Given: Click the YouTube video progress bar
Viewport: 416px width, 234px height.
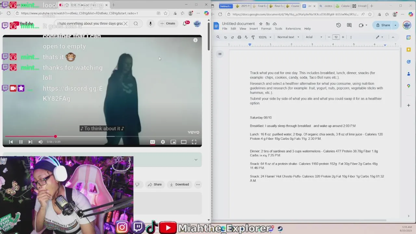Looking at the screenshot, I should [102, 136].
